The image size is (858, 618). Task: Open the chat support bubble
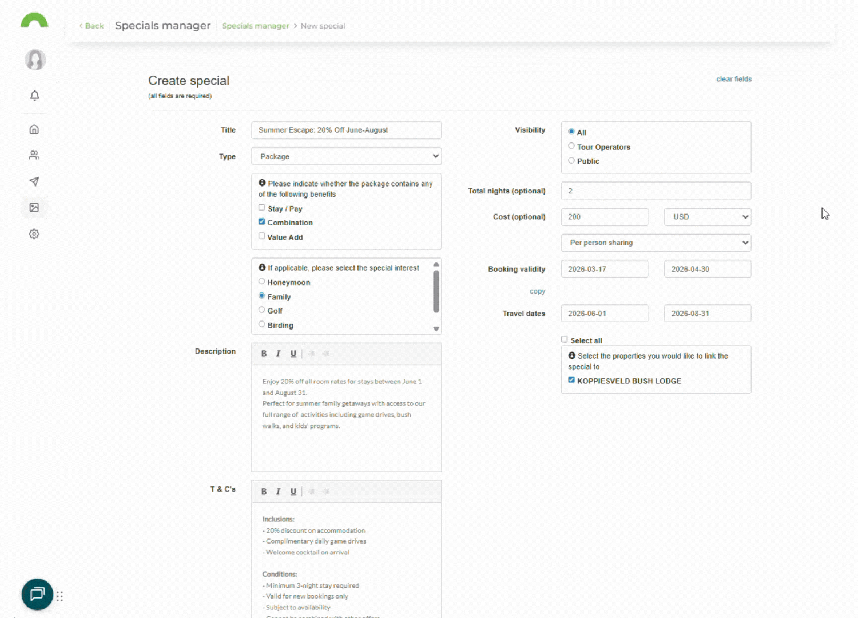(x=37, y=594)
